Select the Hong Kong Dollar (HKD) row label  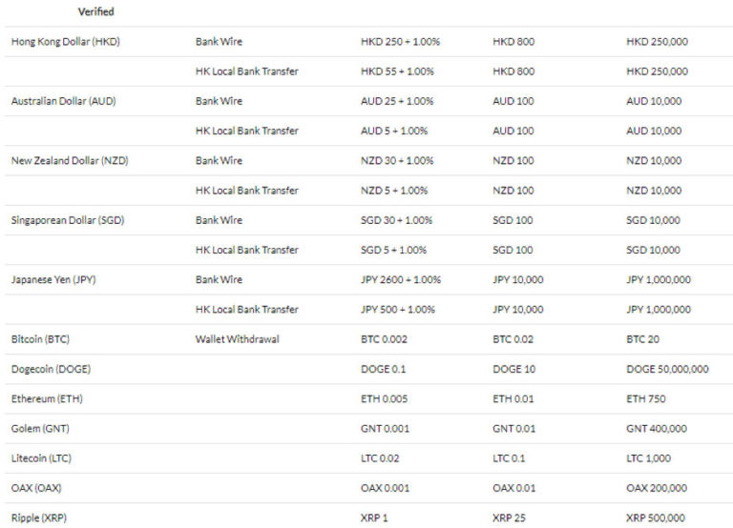pyautogui.click(x=66, y=42)
